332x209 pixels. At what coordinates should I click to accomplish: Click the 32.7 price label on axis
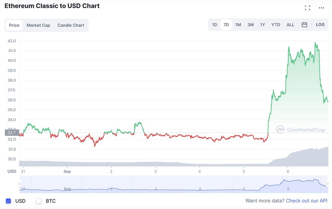click(12, 133)
